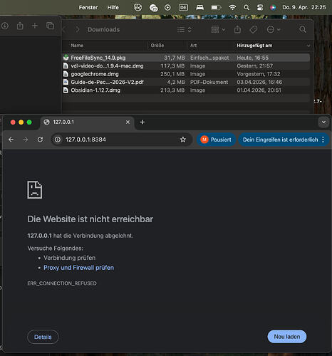Select Obsidian-1.12.7.dmg file
The image size is (332, 356).
tap(186, 90)
